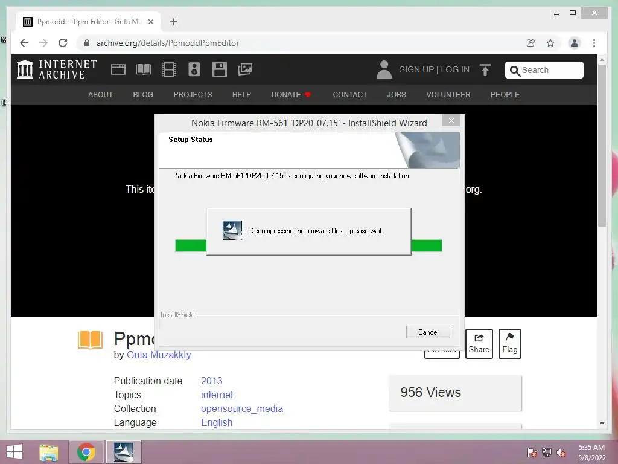The image size is (618, 464).
Task: Click the installer icon in decompressing popup
Action: (232, 230)
